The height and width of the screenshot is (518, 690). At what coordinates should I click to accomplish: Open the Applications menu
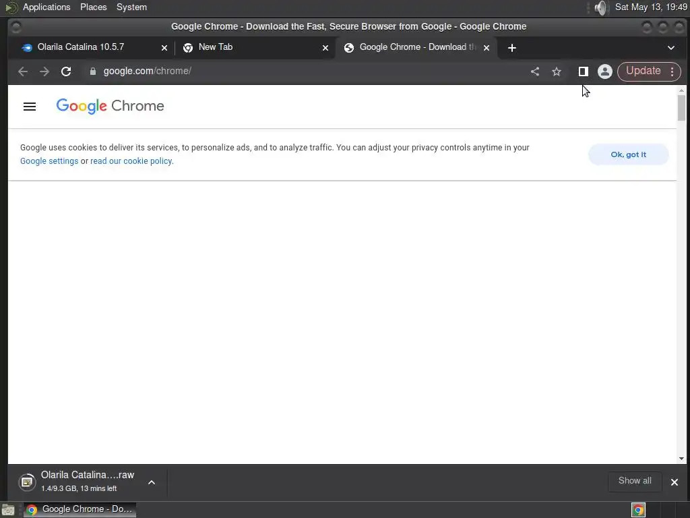tap(46, 7)
